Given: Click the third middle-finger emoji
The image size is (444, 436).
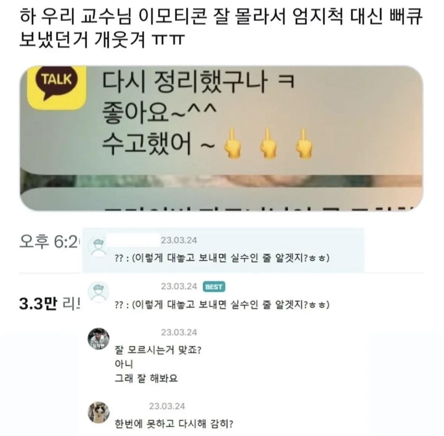Looking at the screenshot, I should coord(304,143).
